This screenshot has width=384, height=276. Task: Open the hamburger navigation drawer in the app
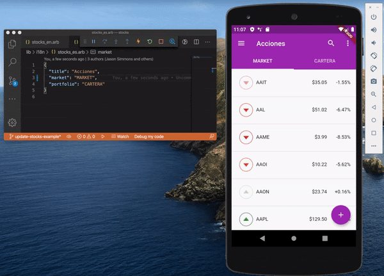[241, 44]
